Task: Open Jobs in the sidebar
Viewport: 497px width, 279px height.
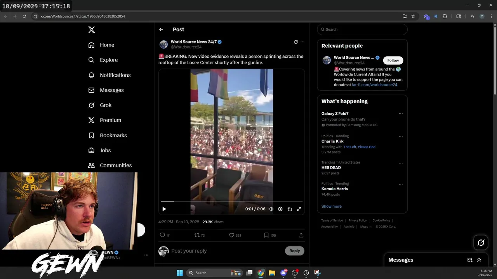Action: pos(99,150)
